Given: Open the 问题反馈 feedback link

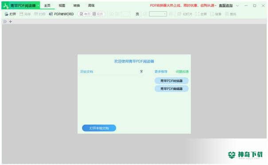Looking at the screenshot, I should click(x=182, y=72).
